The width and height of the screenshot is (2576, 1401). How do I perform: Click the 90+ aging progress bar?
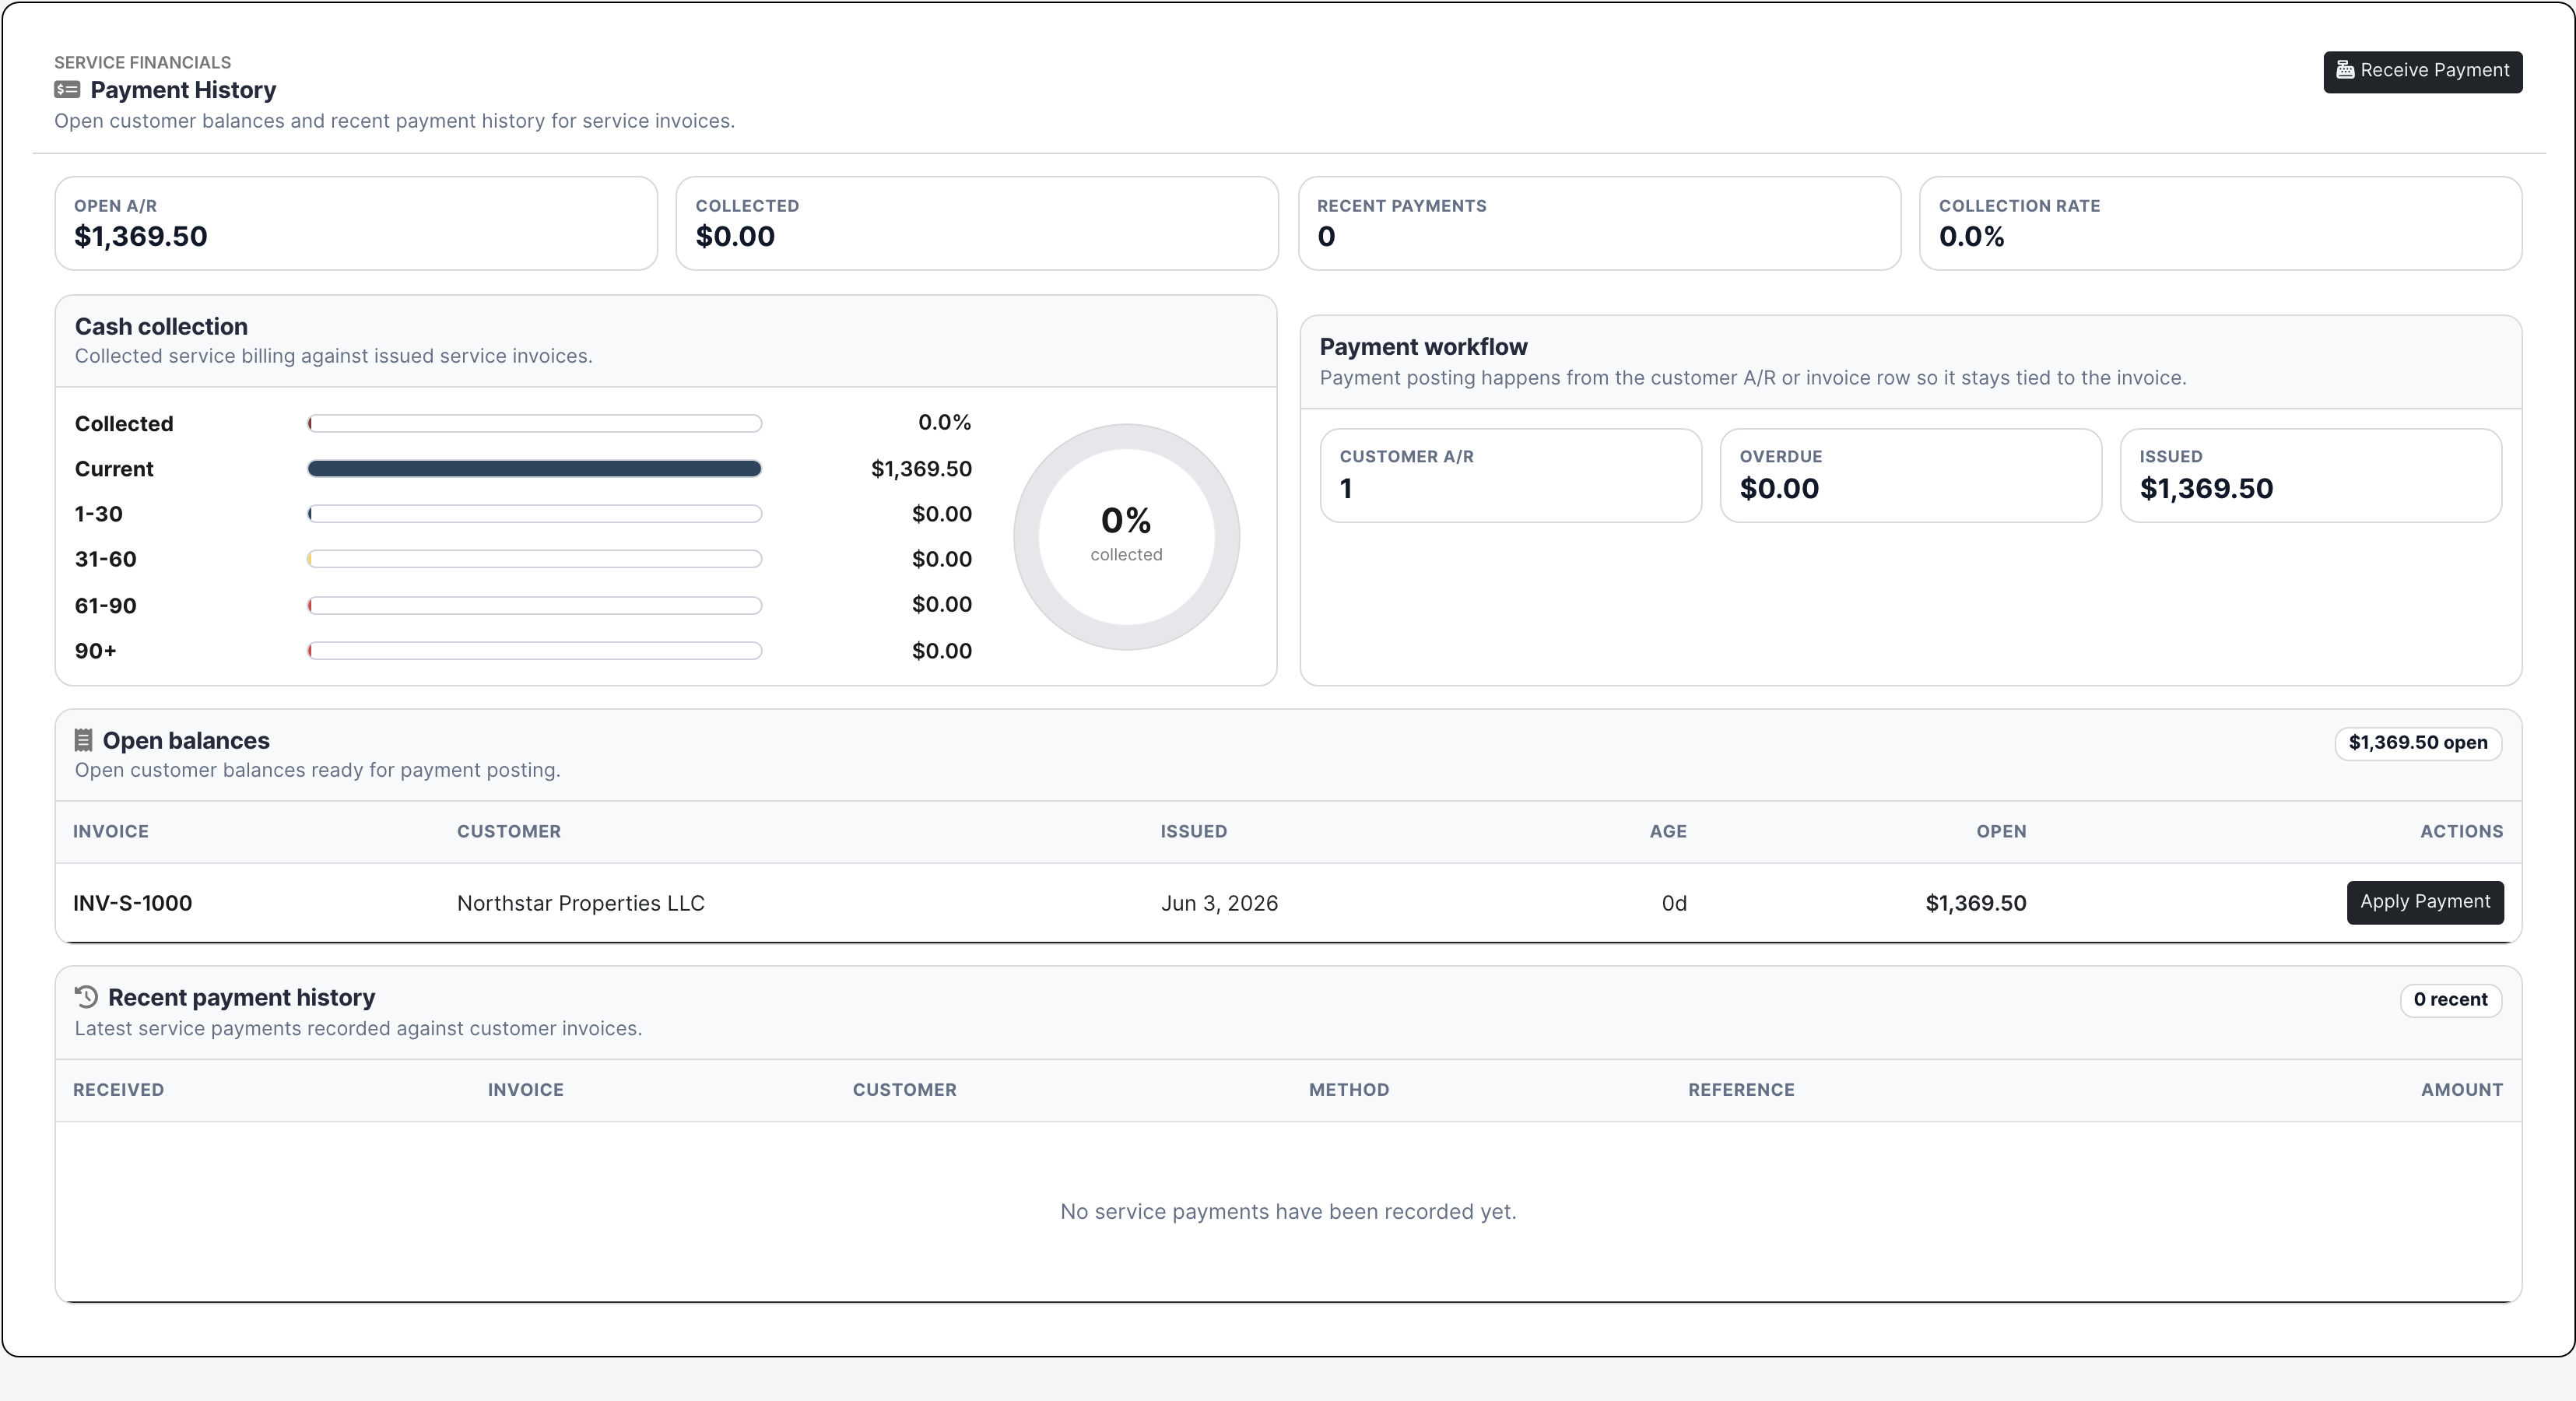click(x=535, y=651)
